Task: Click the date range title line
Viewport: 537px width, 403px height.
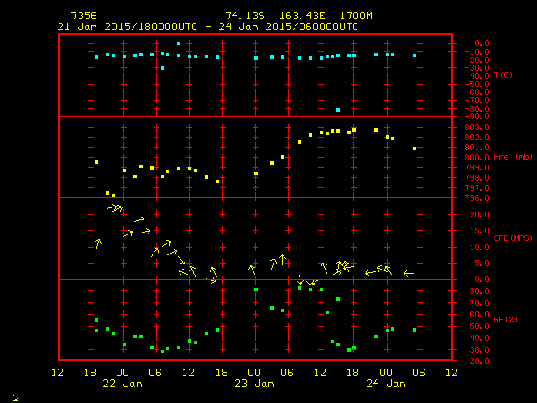Action: [208, 27]
